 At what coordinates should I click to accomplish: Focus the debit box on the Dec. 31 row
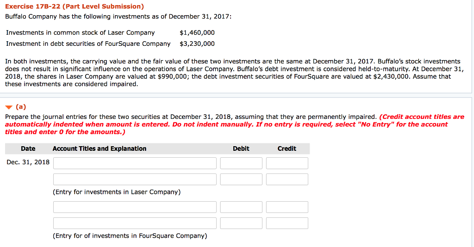coord(241,163)
